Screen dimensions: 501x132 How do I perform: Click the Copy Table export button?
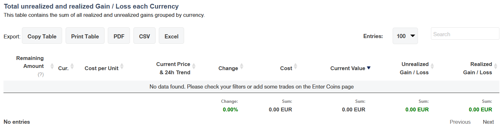coord(42,36)
